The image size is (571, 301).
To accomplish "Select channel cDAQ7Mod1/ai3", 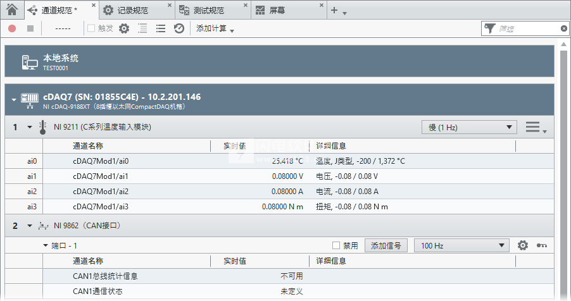I will pos(101,207).
